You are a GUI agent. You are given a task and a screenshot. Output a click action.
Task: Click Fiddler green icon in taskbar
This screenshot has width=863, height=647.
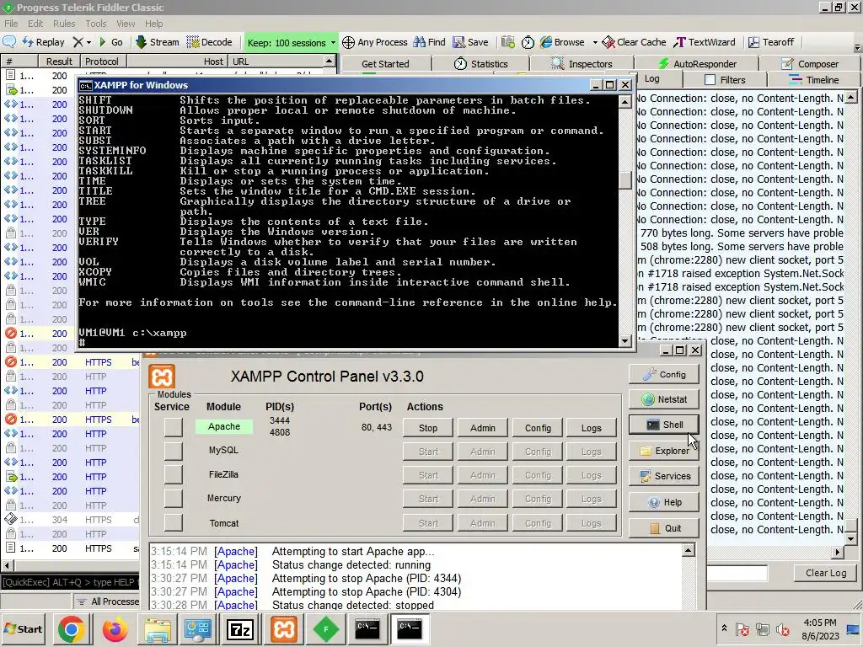pyautogui.click(x=326, y=629)
